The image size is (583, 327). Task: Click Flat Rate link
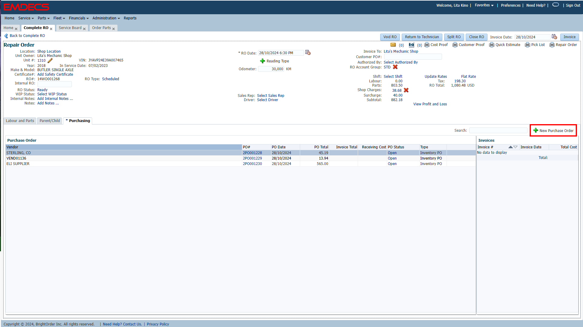tap(468, 77)
